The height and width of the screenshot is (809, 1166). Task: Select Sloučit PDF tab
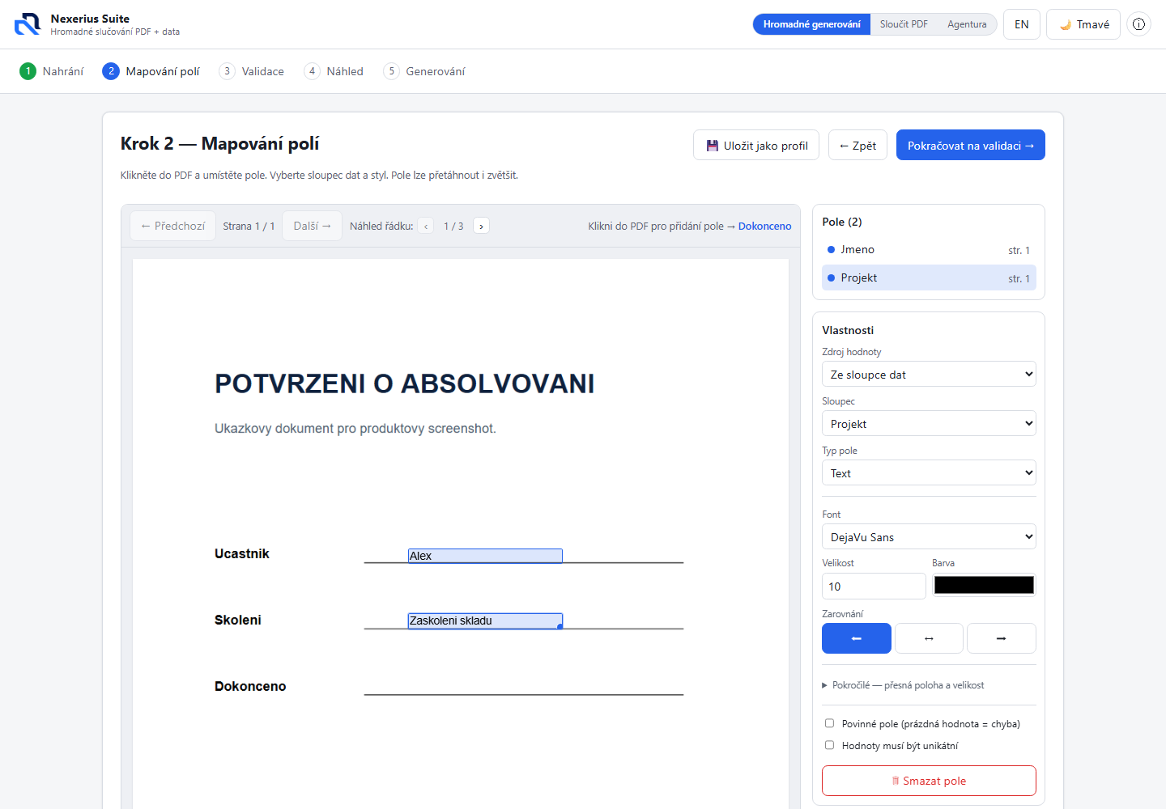click(x=904, y=24)
